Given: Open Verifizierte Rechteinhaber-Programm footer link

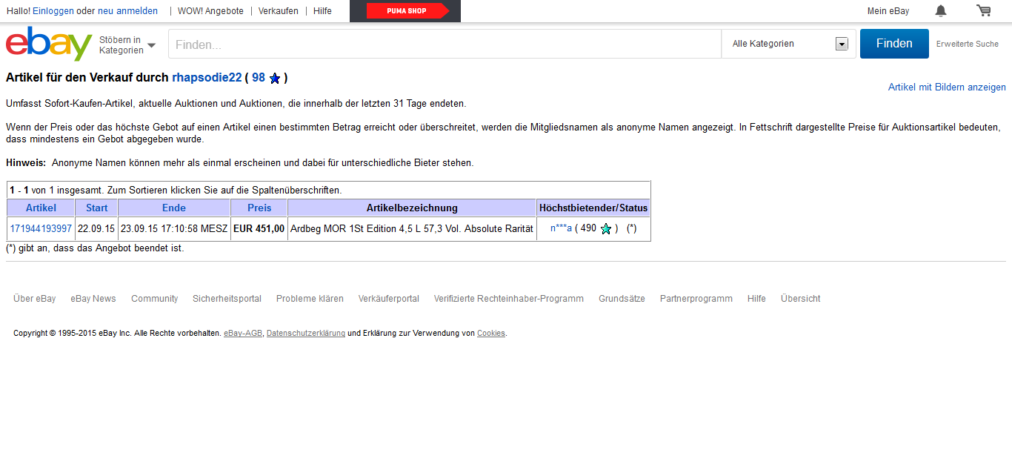Looking at the screenshot, I should point(509,299).
